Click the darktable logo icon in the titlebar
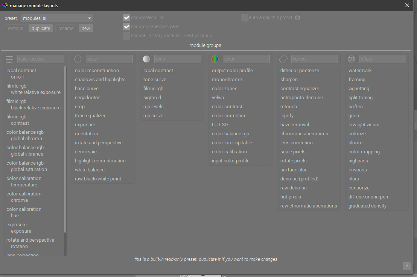The height and width of the screenshot is (277, 417). click(5, 5)
